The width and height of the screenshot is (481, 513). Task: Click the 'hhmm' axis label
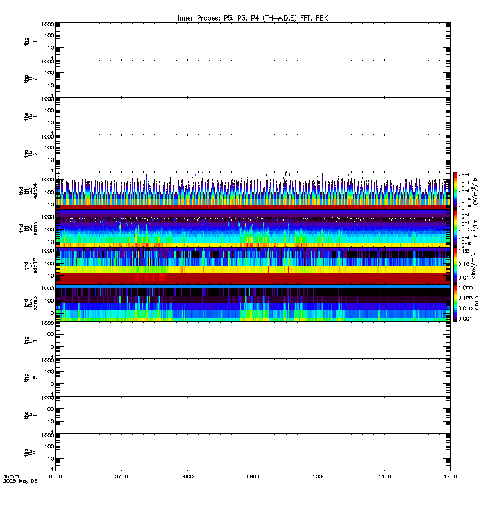(11, 476)
